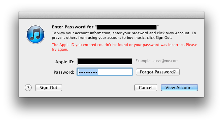223x123 pixels.
Task: Click the dialog's gray title bar
Action: 111,15
